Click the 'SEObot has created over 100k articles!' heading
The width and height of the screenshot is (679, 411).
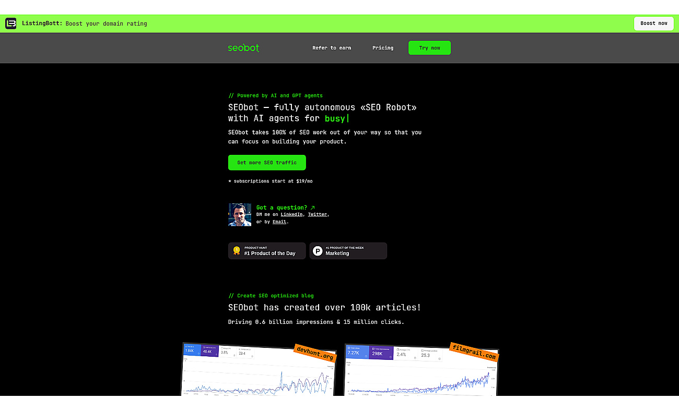click(x=324, y=308)
